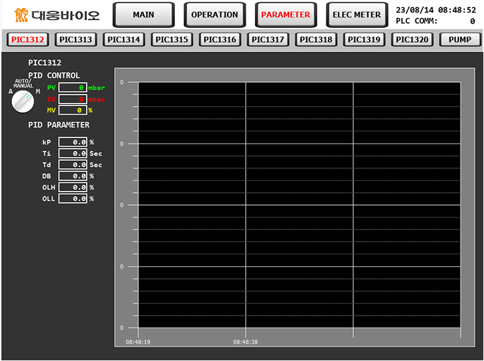Select the PIC1312 tab
Screen dimensions: 484x361
click(x=28, y=39)
